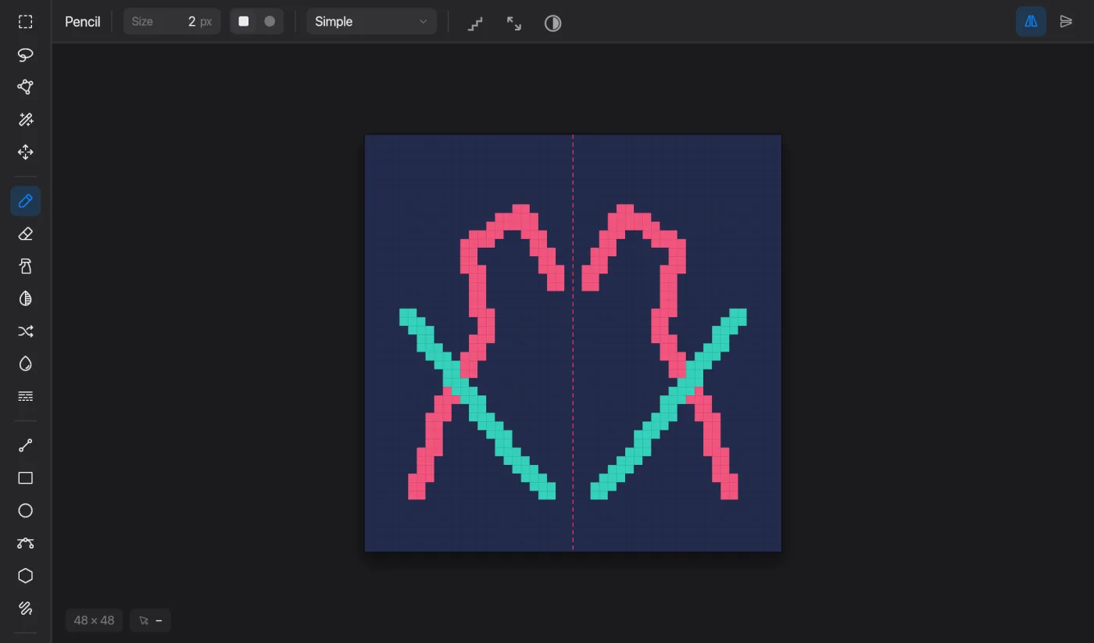Choose the dither pattern tool

tap(26, 396)
